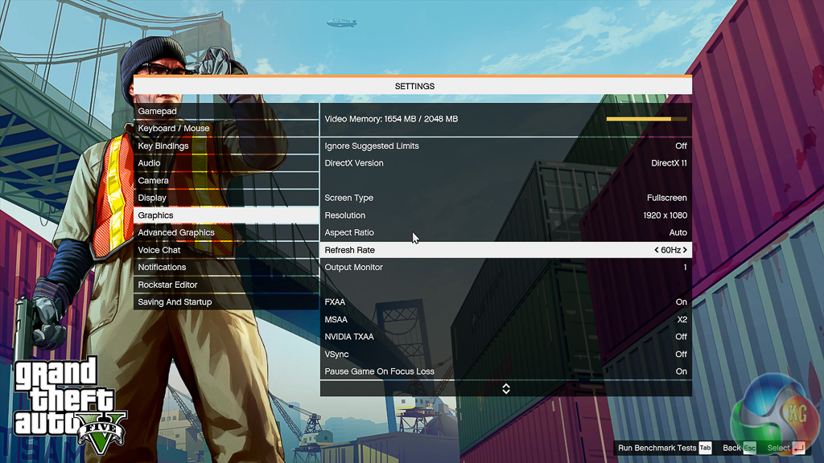Viewport: 824px width, 463px height.
Task: Open Notifications settings
Action: click(x=226, y=267)
